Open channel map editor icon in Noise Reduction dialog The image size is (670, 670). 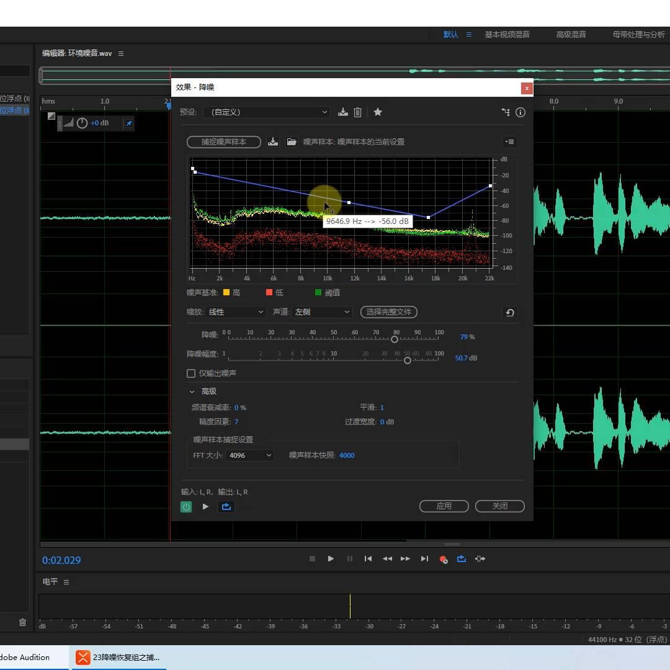(506, 112)
